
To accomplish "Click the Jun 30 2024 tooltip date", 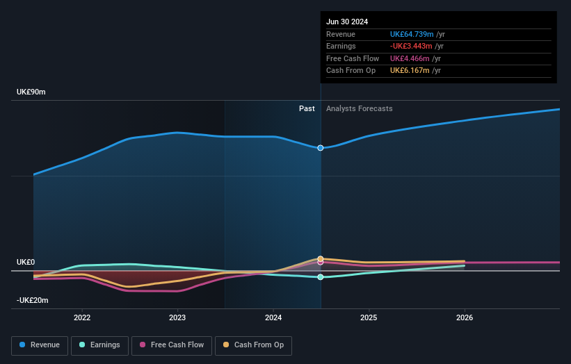I will pos(347,22).
